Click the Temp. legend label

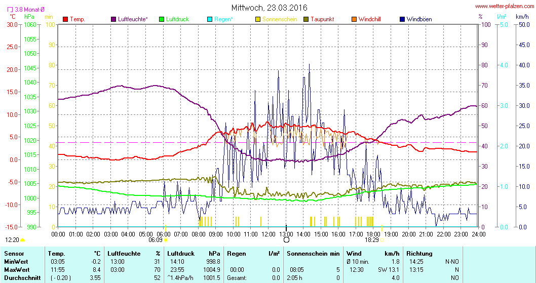pos(78,19)
